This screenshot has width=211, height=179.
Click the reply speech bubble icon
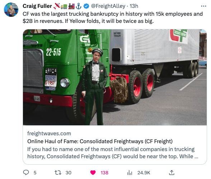[26, 173]
